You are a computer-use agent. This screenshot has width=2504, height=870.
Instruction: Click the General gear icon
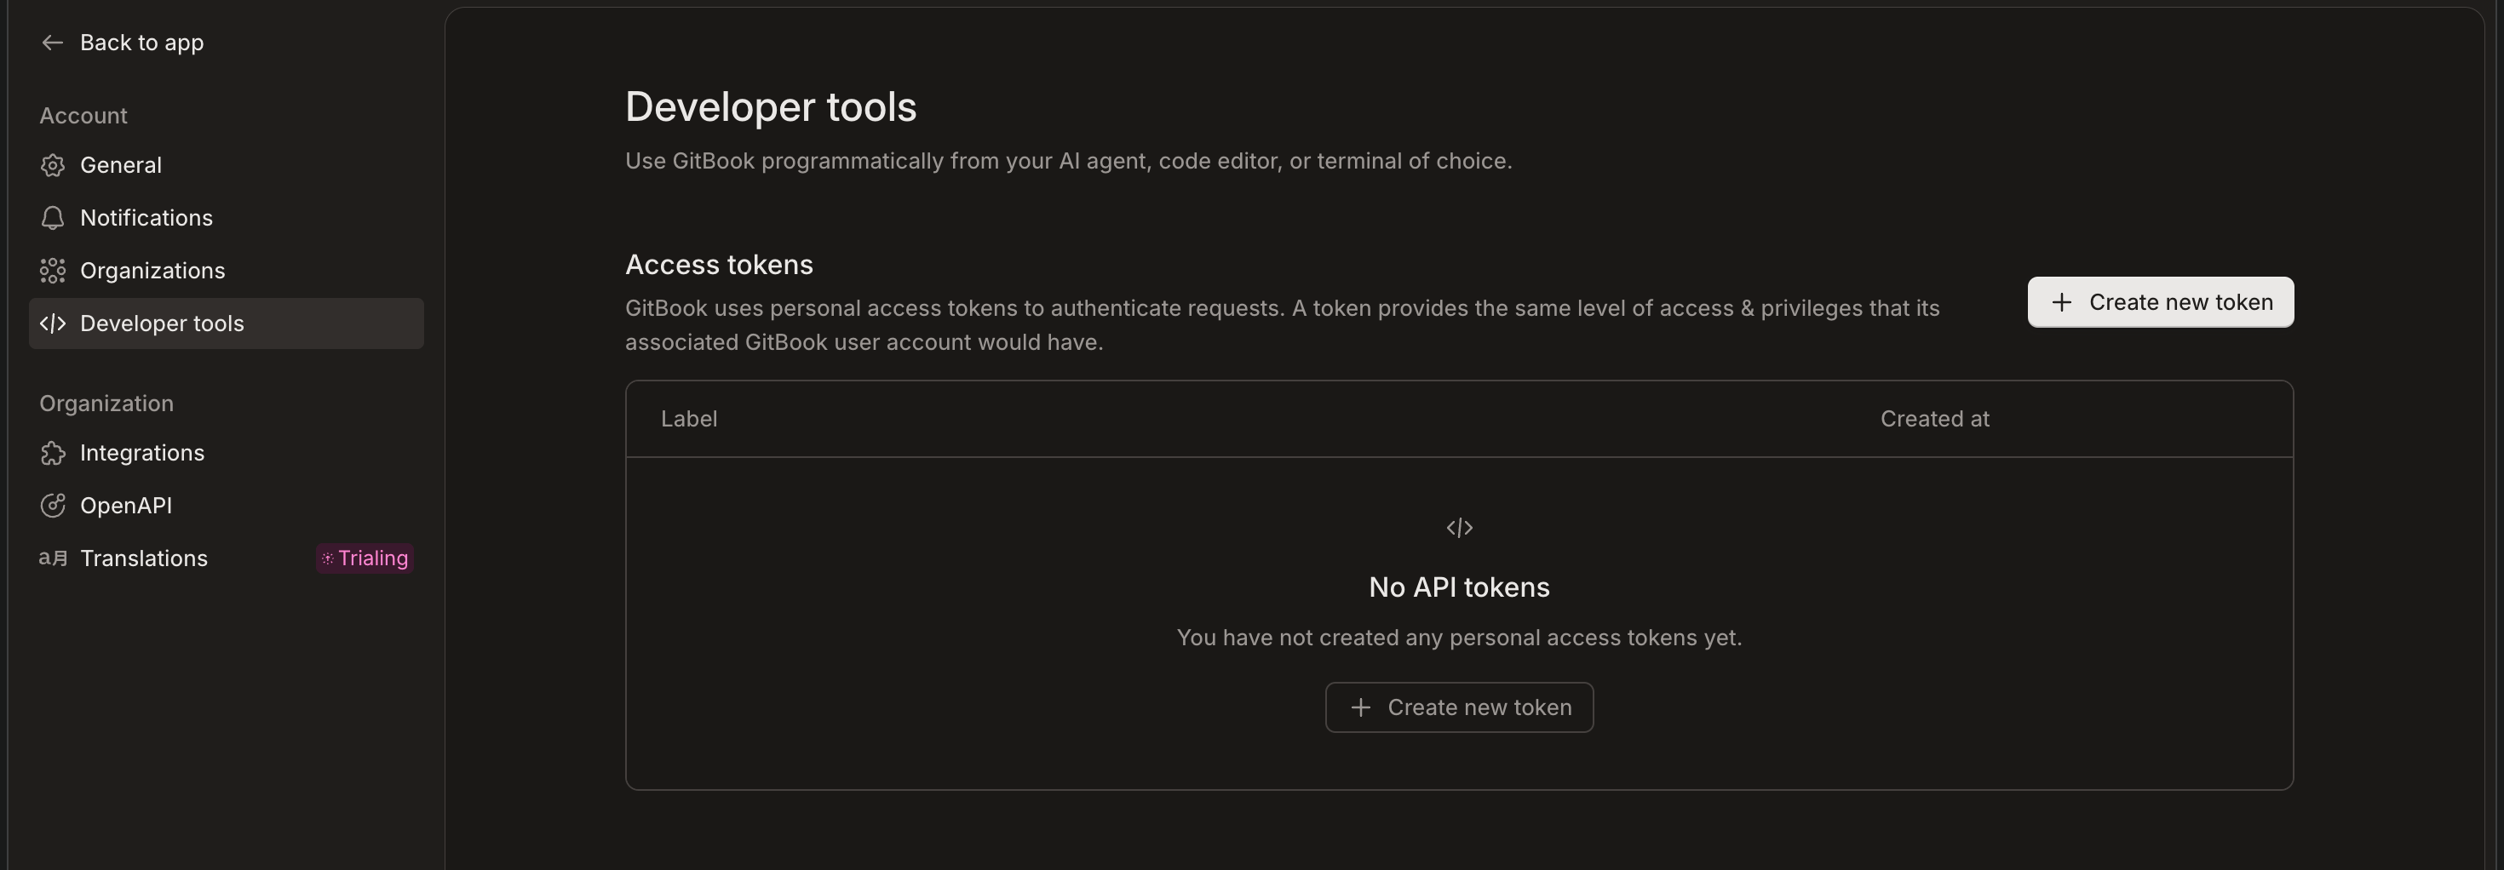click(53, 165)
